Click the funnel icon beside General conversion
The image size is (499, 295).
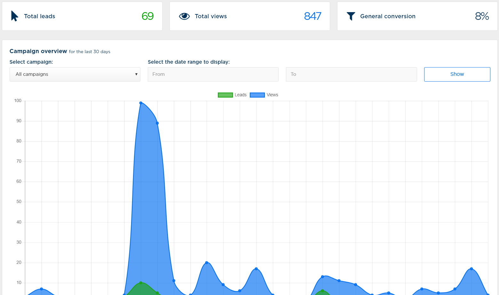(351, 16)
